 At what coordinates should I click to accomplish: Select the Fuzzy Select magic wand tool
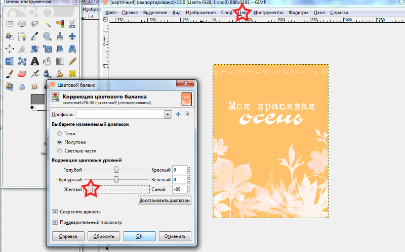47,24
